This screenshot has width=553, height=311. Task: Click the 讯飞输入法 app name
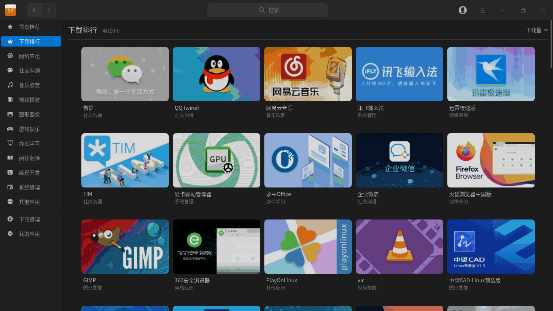pyautogui.click(x=371, y=108)
